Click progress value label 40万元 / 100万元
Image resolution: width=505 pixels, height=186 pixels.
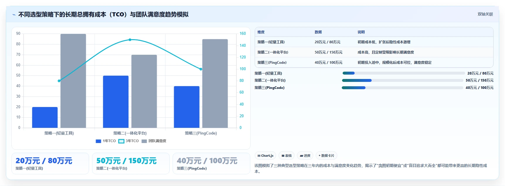pos(480,88)
